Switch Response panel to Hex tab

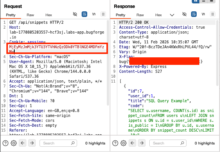158,15
